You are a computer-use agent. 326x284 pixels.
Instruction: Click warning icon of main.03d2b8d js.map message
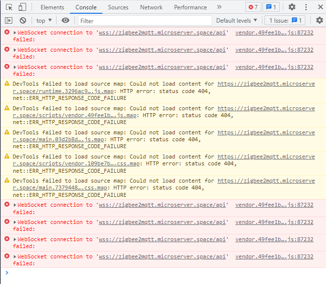7,132
